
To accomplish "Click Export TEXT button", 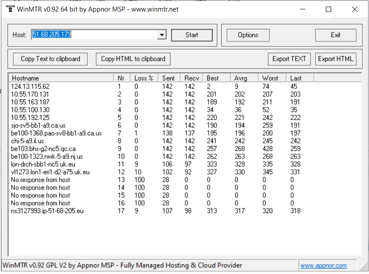I will tap(289, 59).
